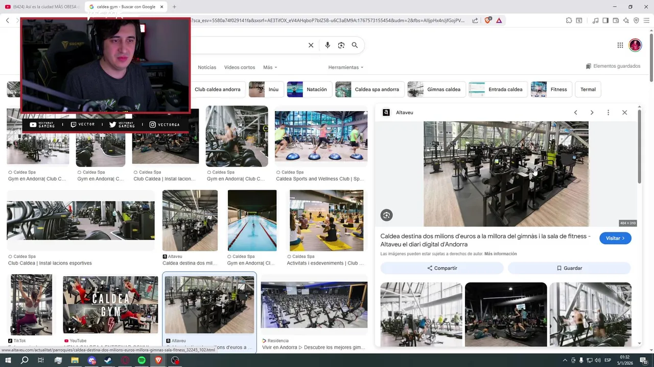Screen dimensions: 654x367
Task: Share this page from address bar
Action: click(475, 20)
